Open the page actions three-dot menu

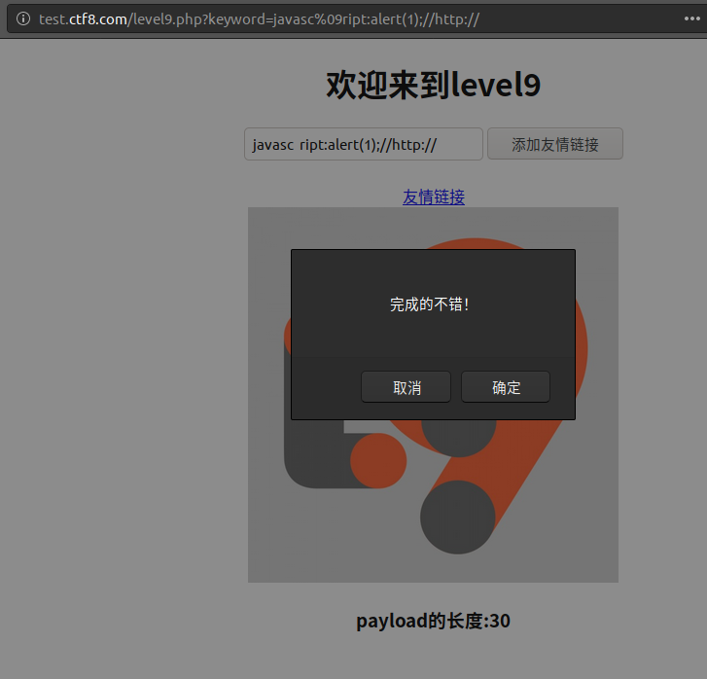click(x=692, y=19)
